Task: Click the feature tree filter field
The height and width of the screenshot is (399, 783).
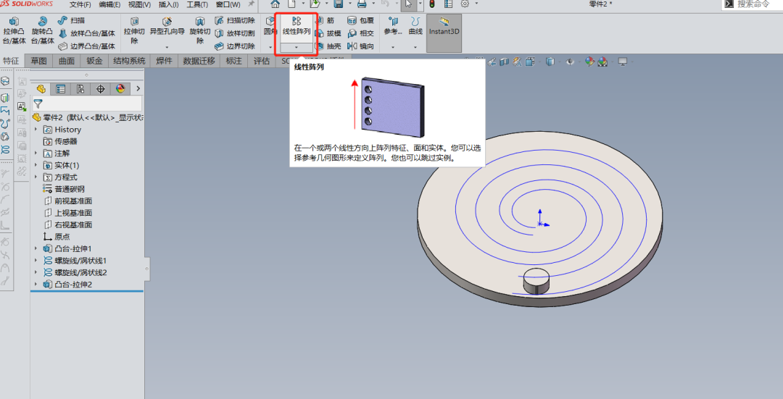Action: (88, 104)
